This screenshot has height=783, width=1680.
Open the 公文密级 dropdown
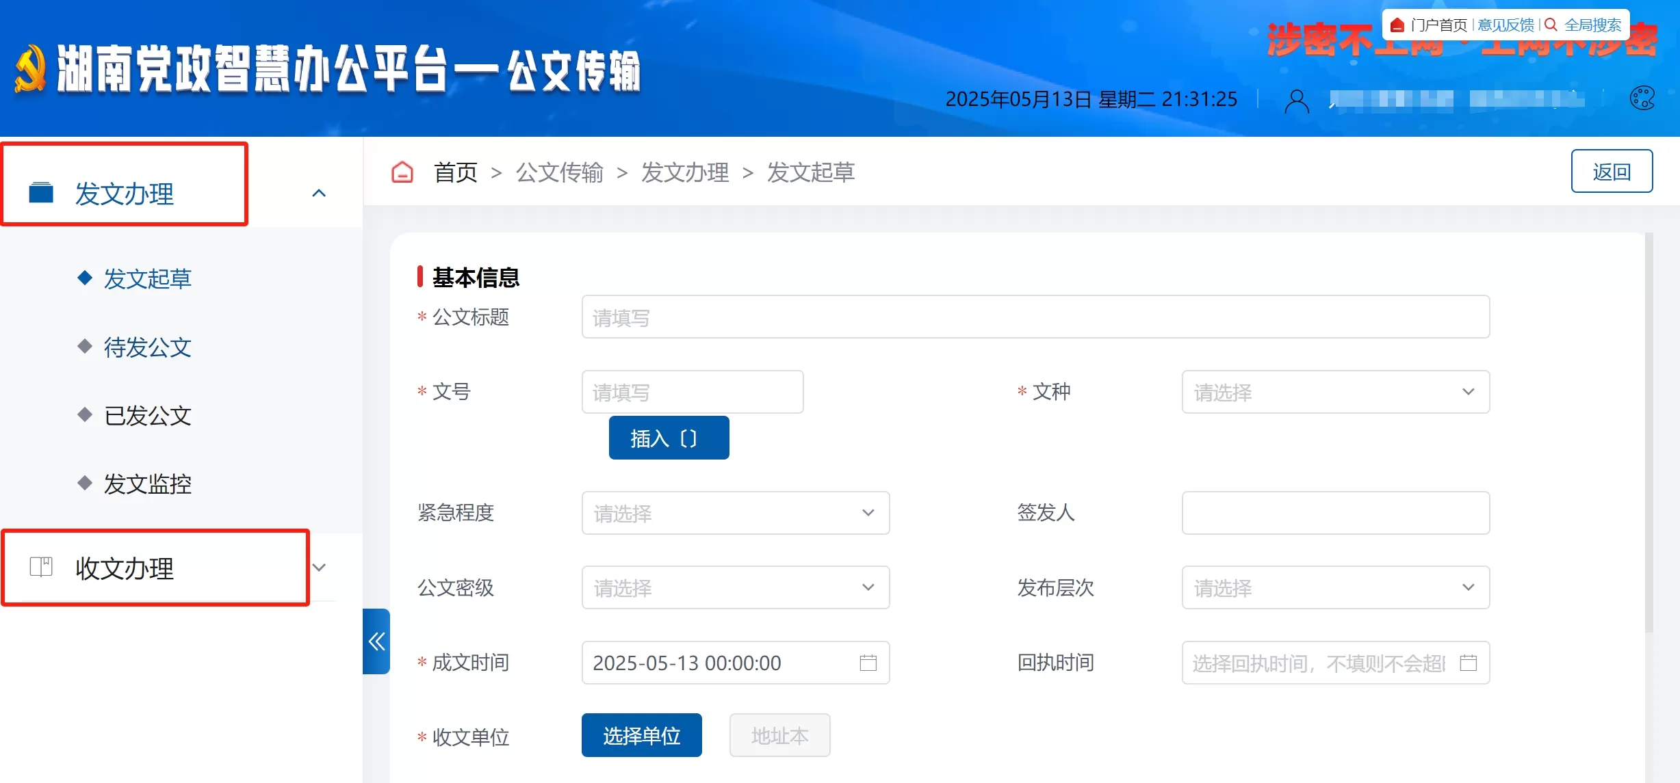735,587
